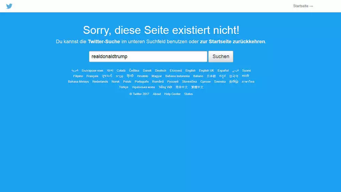Viewport: 341px width, 192px height.
Task: Click the realdonaldtrump search field
Action: click(x=148, y=57)
